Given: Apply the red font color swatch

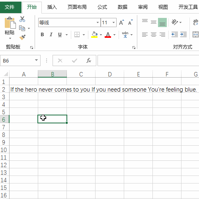Looking at the screenshot, I should (108, 35).
